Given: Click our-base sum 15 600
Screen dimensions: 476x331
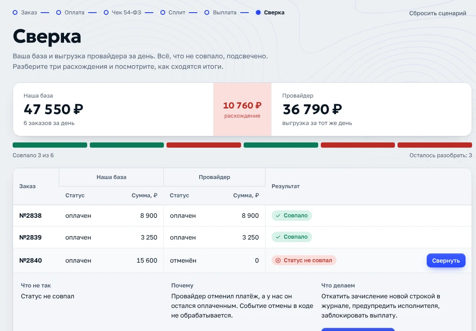Looking at the screenshot, I should pos(147,260).
